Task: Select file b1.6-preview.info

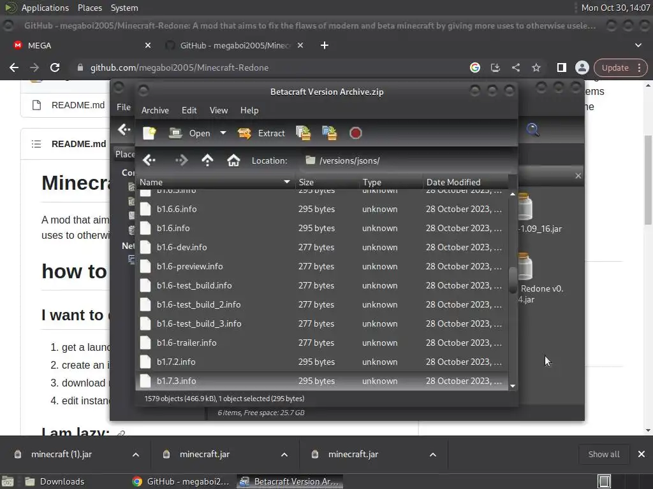Action: 322,266
